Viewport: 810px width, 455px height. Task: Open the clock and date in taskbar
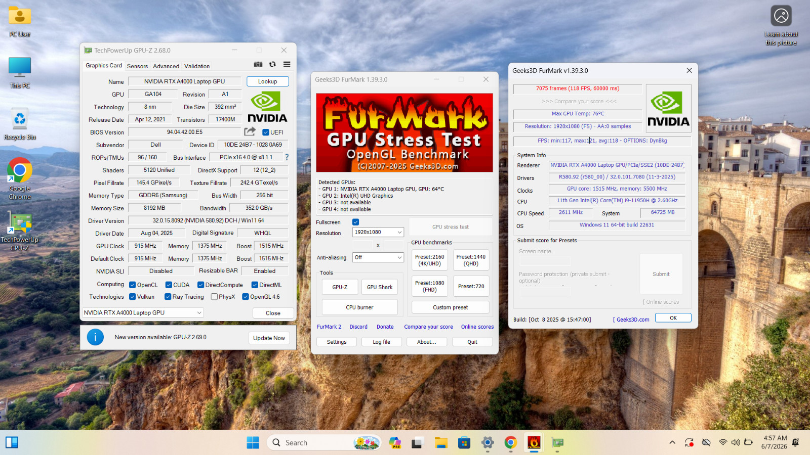click(x=774, y=442)
